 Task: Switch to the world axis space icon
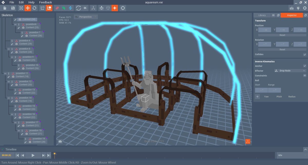tap(43, 8)
